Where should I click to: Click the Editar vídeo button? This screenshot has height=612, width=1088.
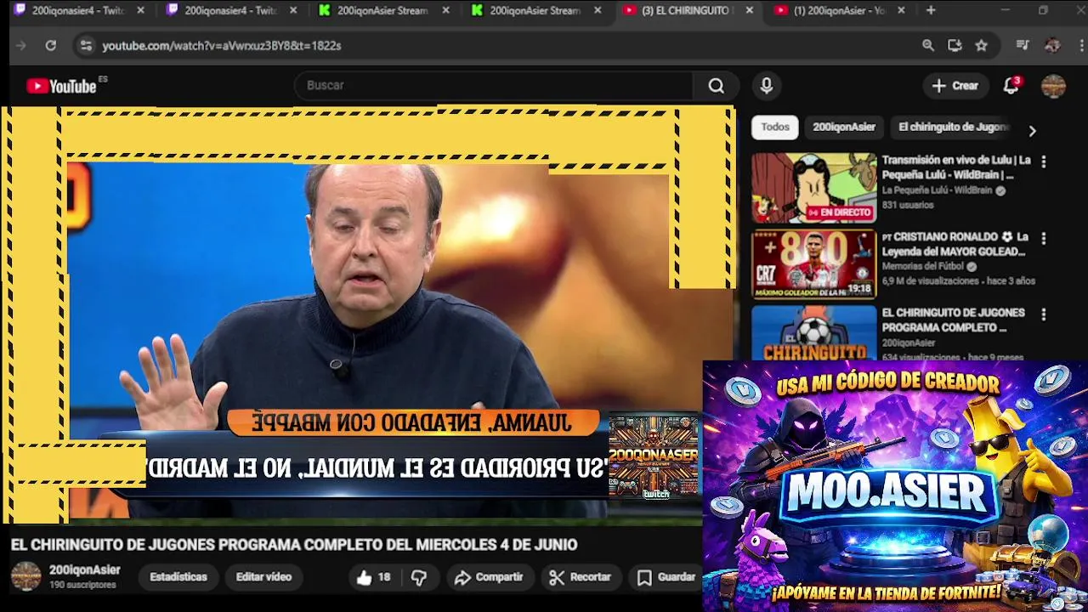tap(263, 577)
